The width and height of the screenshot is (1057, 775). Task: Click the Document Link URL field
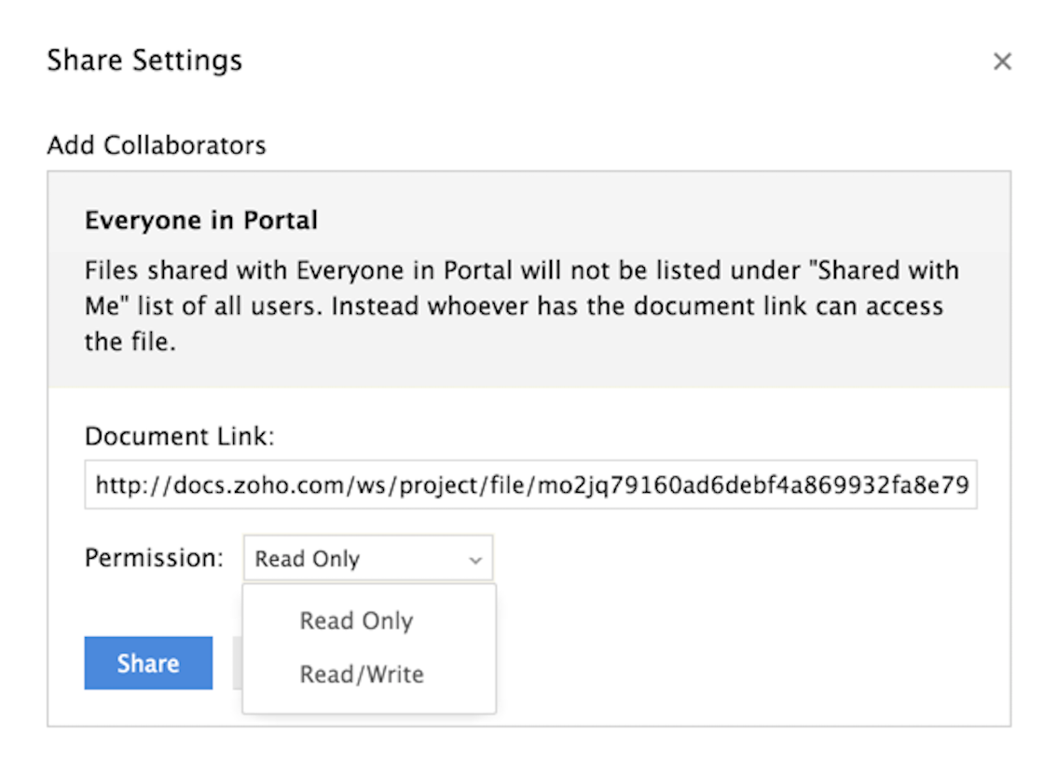point(530,484)
